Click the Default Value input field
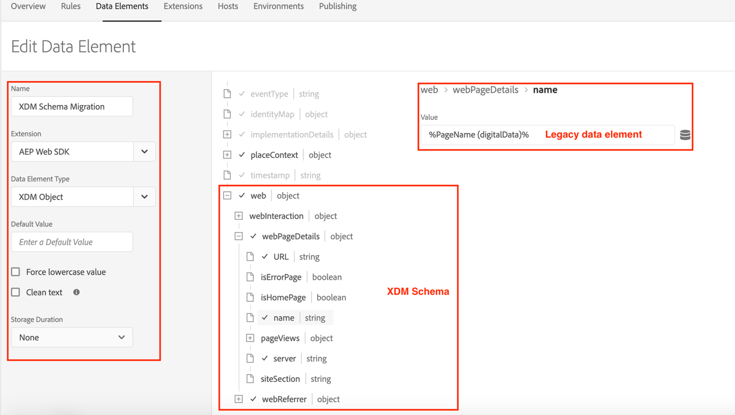Screen dimensions: 735x415 point(72,242)
